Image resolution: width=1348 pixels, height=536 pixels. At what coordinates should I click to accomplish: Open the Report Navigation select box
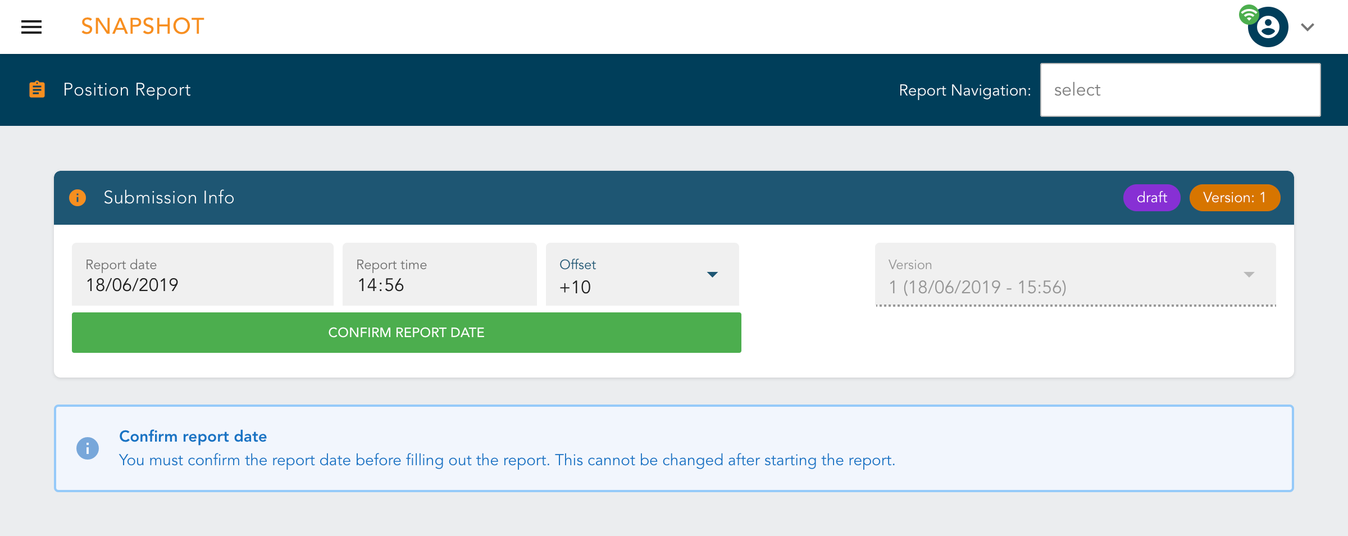tap(1180, 90)
